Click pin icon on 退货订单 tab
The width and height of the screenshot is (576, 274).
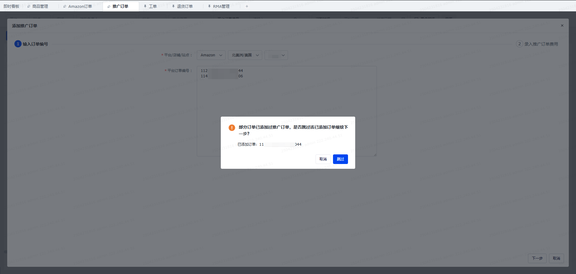tap(173, 6)
